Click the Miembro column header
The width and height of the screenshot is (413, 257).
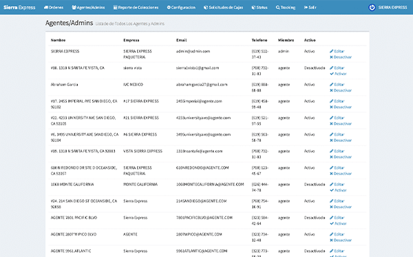(286, 40)
